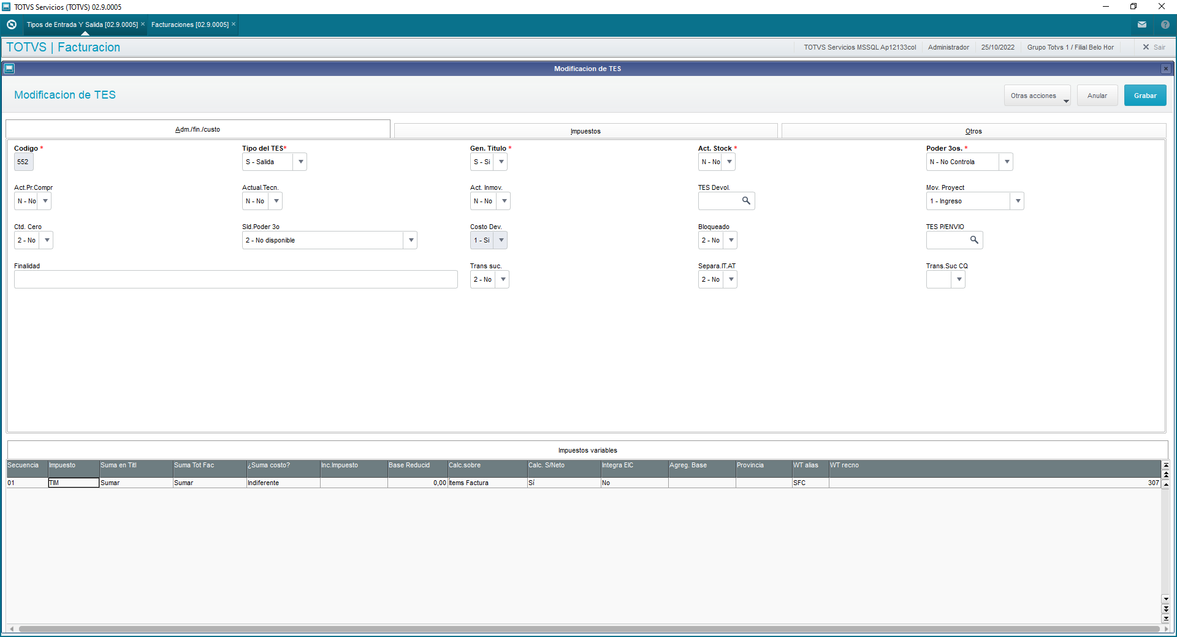Open the Mov. Proyect dropdown
1177x637 pixels.
1018,201
